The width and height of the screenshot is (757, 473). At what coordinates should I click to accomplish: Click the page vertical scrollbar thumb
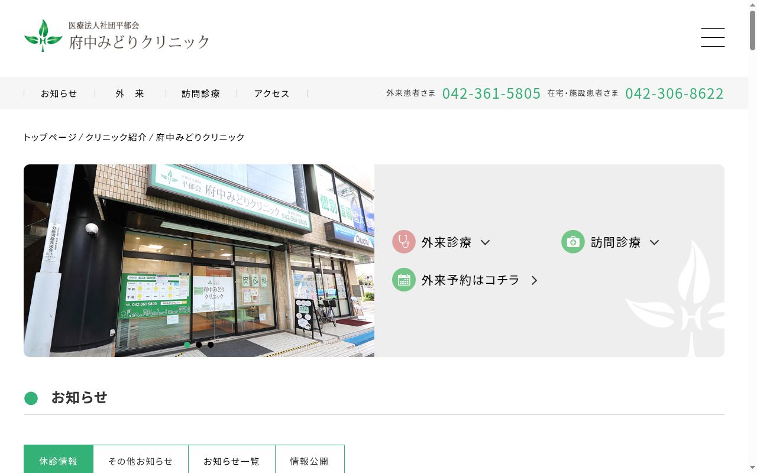click(x=752, y=30)
